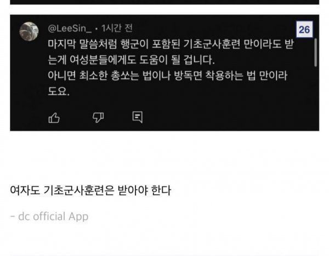Screen dimensions: 329x256
Task: Visit the @LeeSin_ username link
Action: click(70, 29)
